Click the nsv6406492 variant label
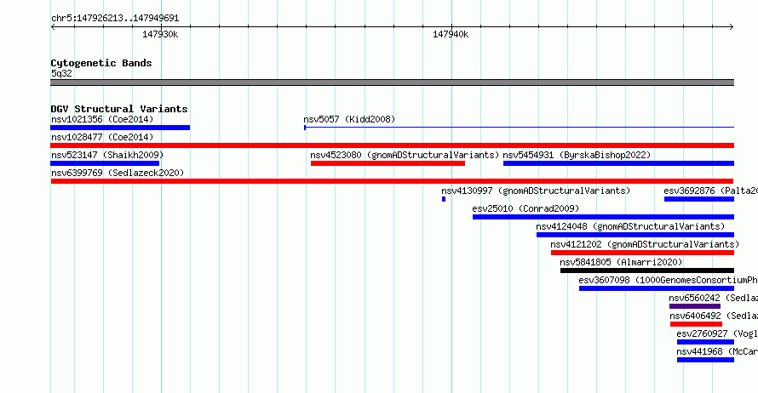The image size is (758, 393). [714, 316]
